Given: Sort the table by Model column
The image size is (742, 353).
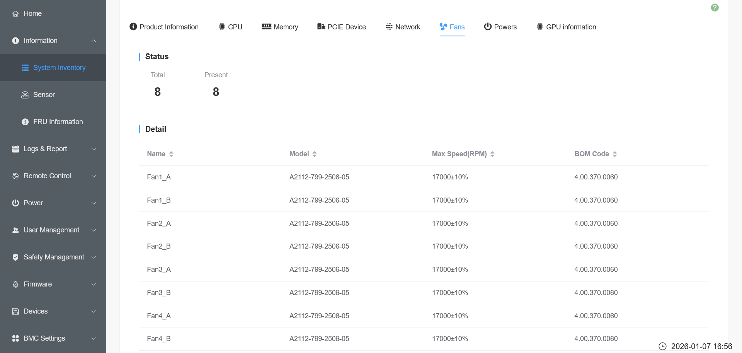Looking at the screenshot, I should (314, 154).
